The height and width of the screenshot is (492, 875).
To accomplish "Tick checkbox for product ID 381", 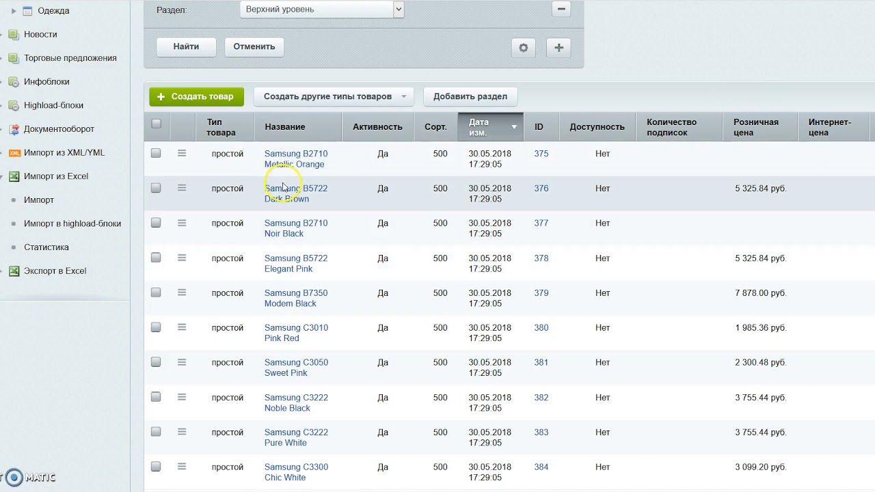I will (x=156, y=362).
